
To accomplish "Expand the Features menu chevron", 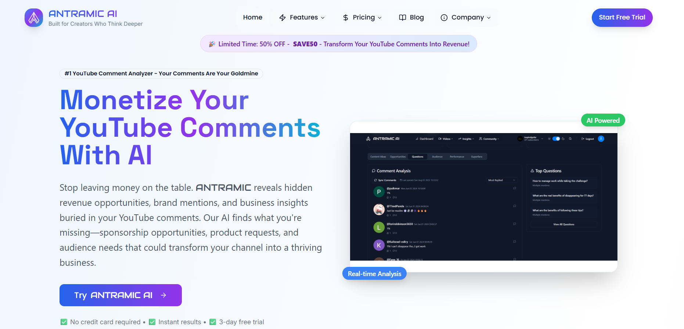I will click(323, 18).
